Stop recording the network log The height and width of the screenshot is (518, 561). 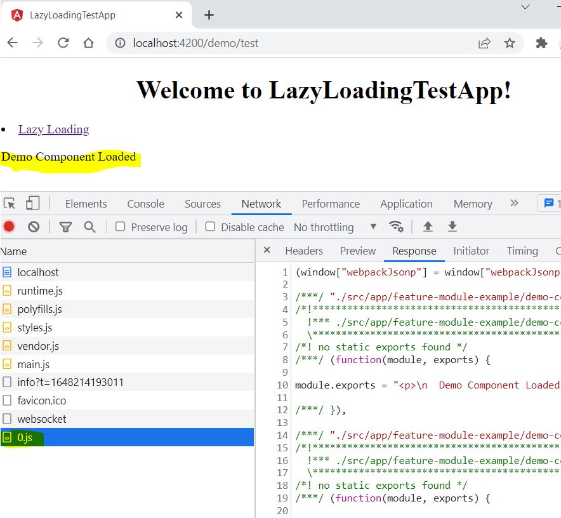coord(8,226)
